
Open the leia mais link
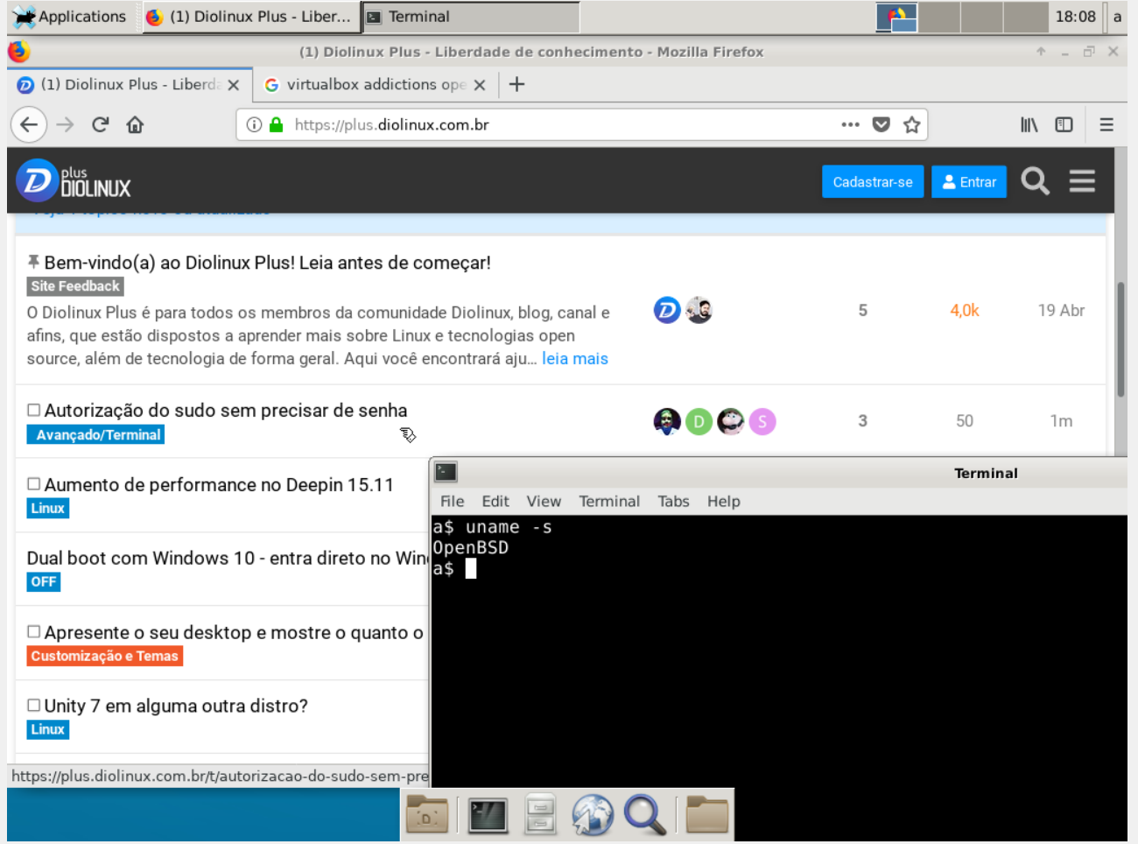click(x=574, y=358)
